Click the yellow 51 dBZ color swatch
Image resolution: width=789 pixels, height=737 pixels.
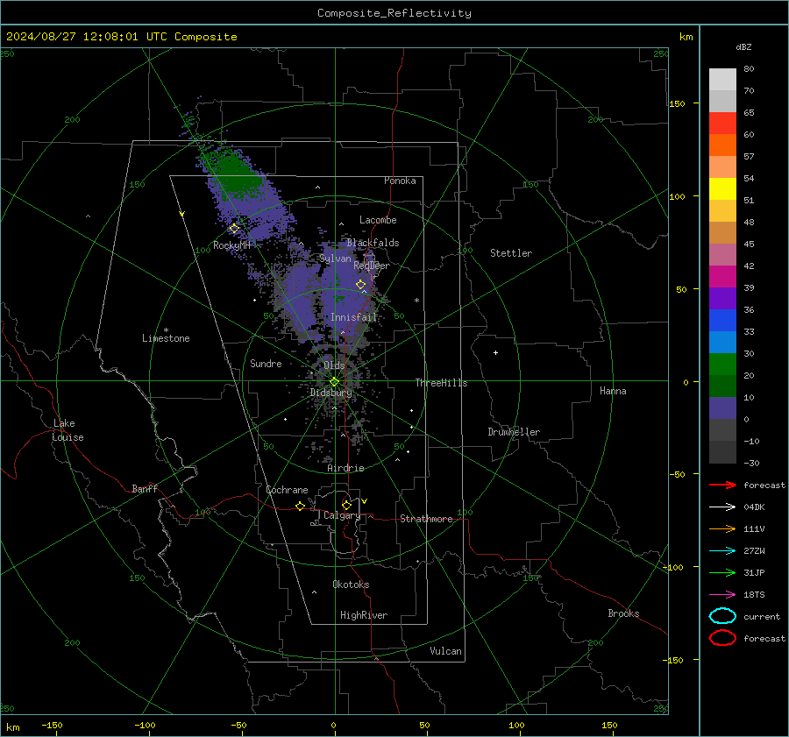(722, 189)
